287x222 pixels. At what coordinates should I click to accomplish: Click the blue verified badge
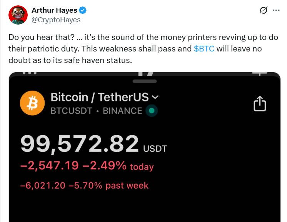coord(83,10)
